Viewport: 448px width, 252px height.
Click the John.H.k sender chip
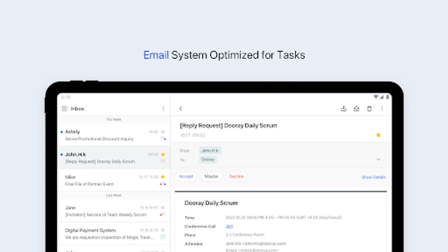(x=210, y=151)
